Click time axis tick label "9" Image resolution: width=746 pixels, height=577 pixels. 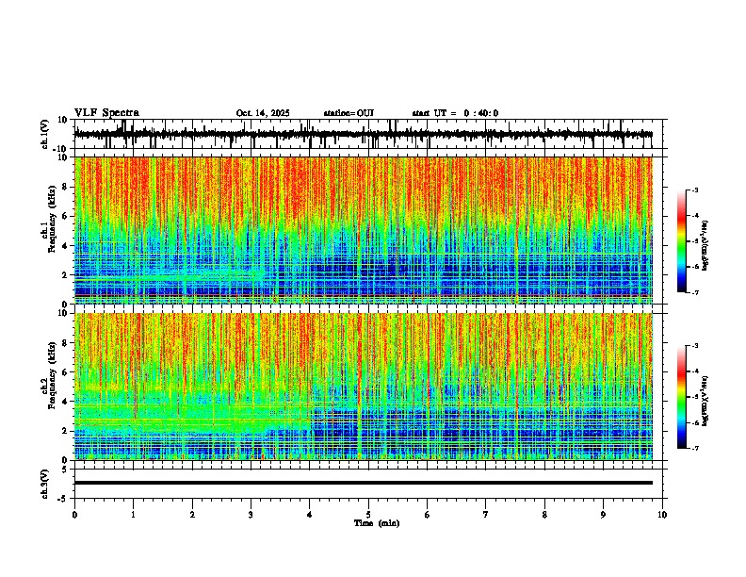[x=603, y=515]
